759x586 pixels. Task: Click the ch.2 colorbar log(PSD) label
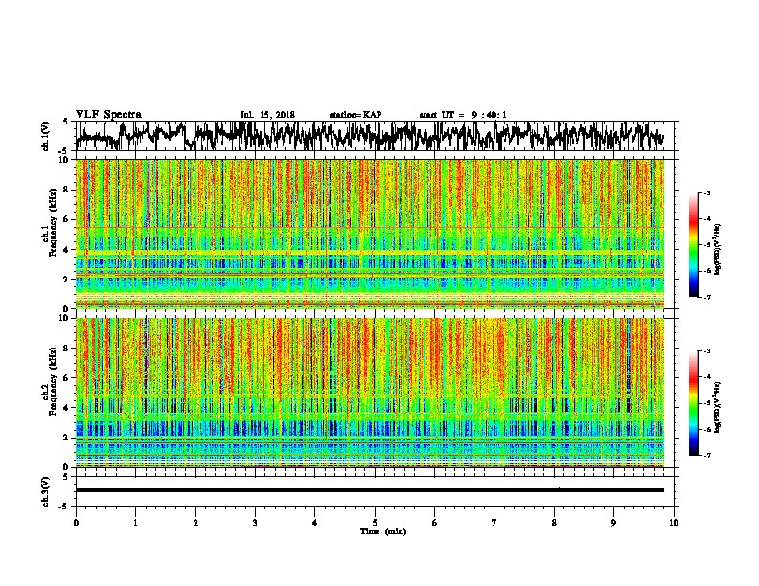coord(718,407)
